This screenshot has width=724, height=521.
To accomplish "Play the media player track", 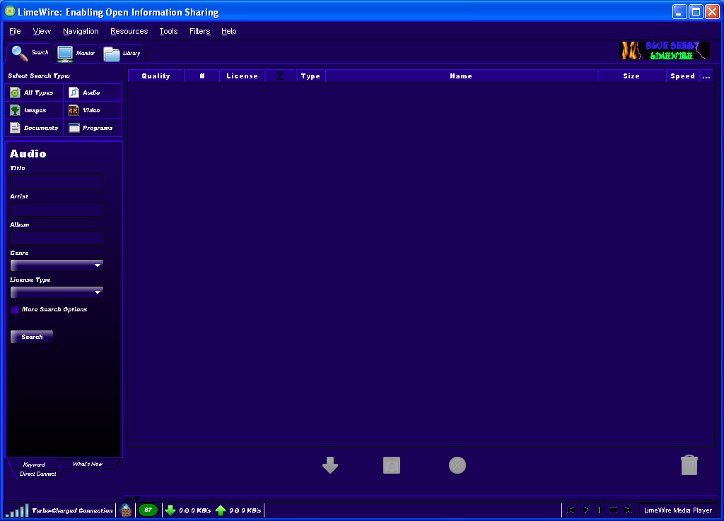I will tap(585, 510).
